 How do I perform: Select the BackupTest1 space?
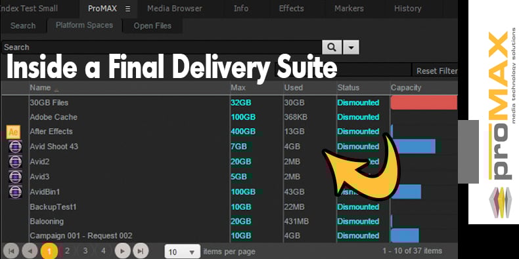(x=53, y=207)
